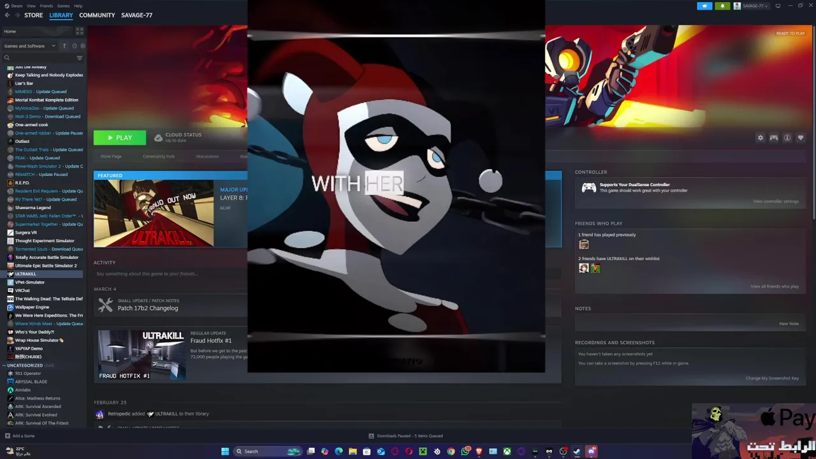
Task: Open View all friends who play
Action: click(x=775, y=286)
